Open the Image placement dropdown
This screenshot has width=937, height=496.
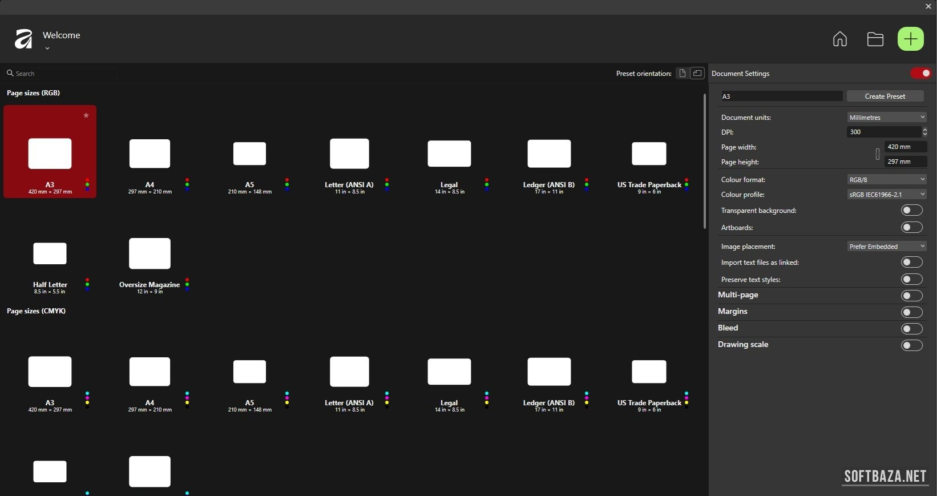886,247
